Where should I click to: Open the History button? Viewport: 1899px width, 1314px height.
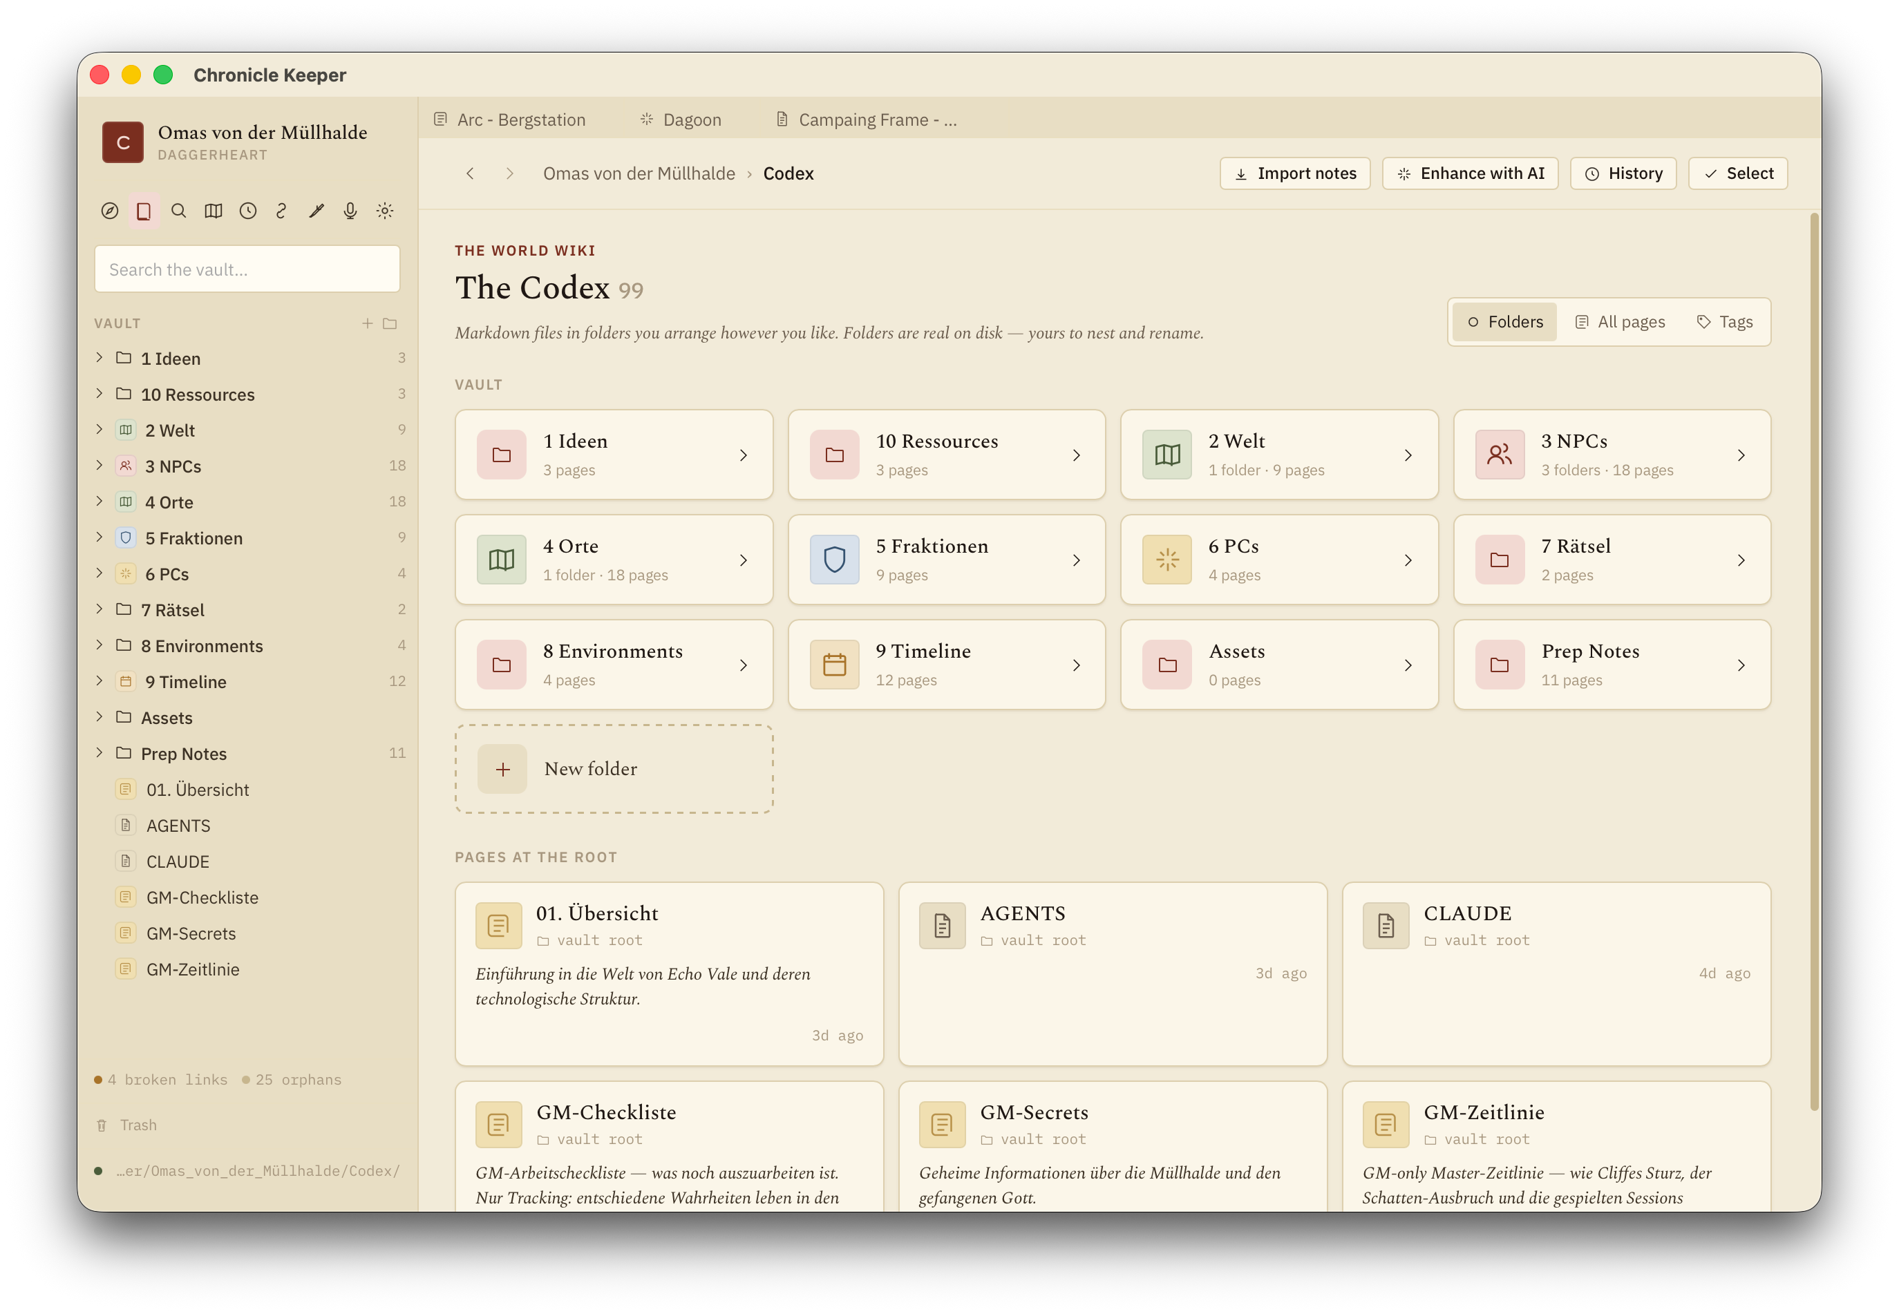[x=1623, y=173]
